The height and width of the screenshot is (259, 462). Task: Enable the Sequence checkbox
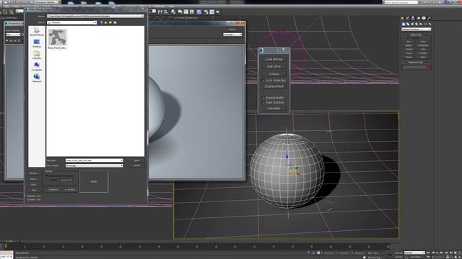tap(47, 189)
